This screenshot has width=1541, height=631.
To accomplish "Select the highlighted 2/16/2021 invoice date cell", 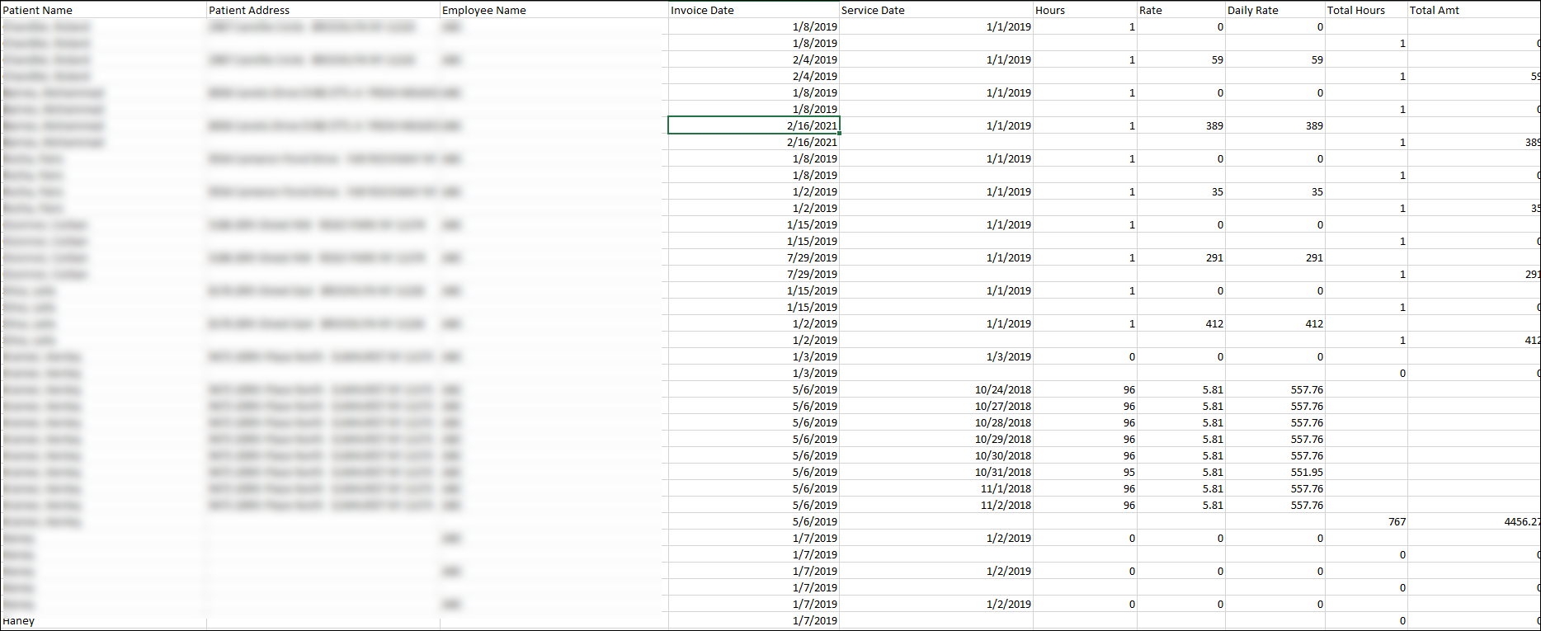I will (754, 125).
